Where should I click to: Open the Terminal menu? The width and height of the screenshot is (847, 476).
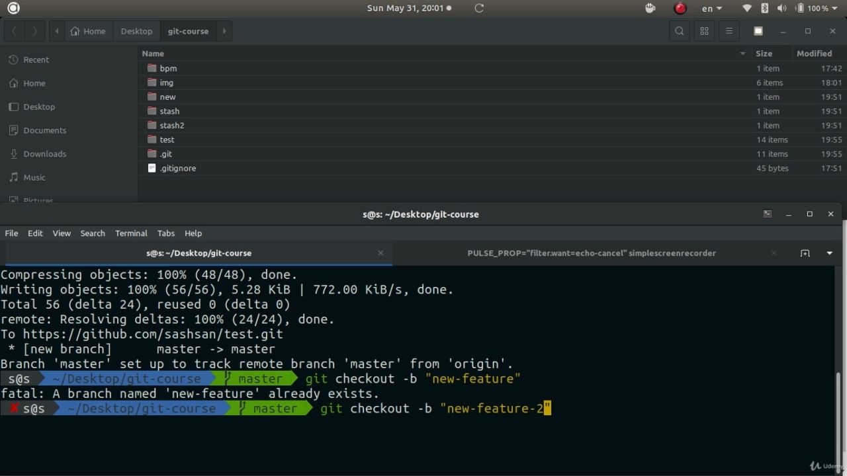131,233
